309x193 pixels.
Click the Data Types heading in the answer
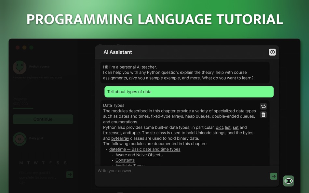coord(114,105)
